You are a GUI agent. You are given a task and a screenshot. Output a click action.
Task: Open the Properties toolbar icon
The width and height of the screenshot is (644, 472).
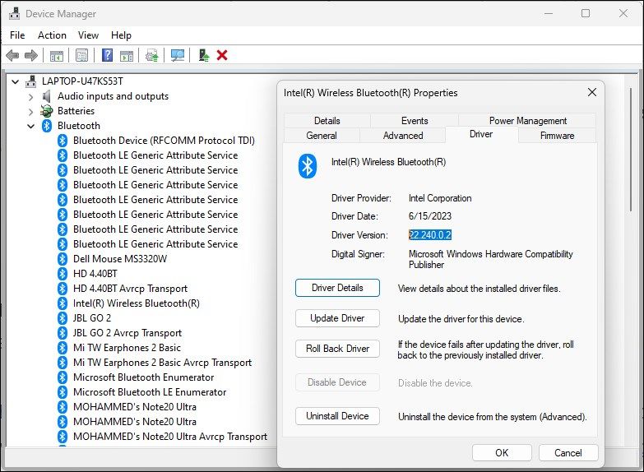point(81,55)
